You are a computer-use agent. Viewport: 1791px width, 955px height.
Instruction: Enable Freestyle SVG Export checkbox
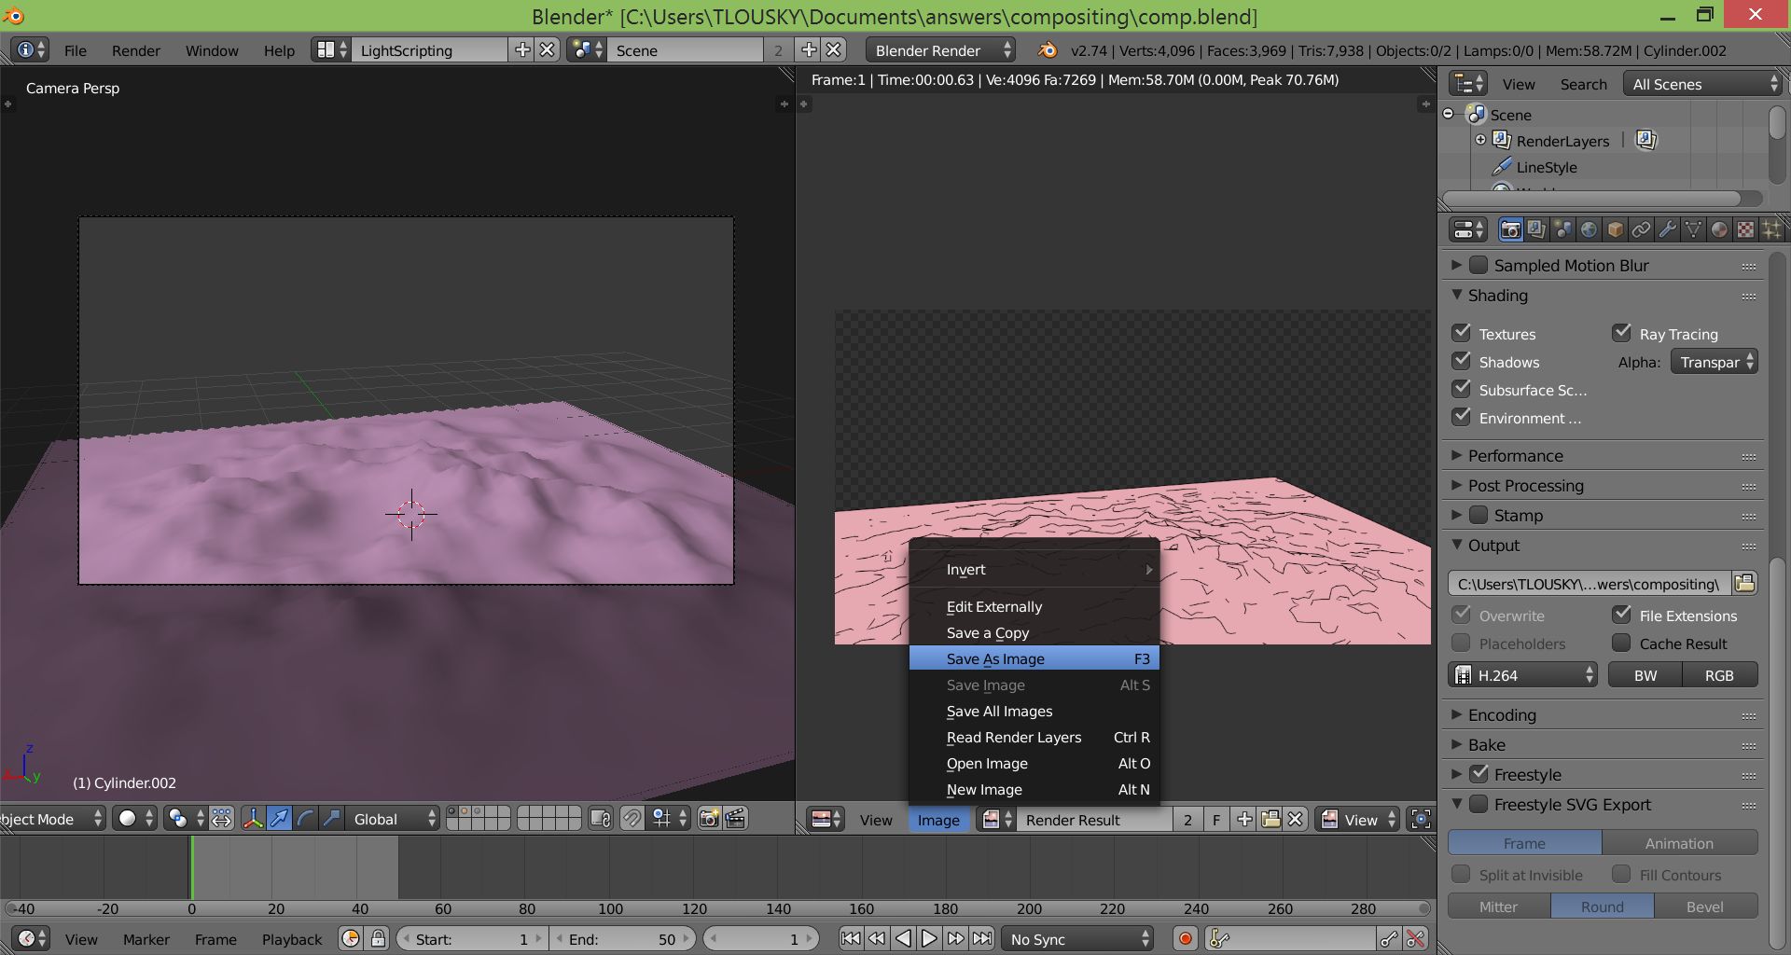coord(1479,804)
